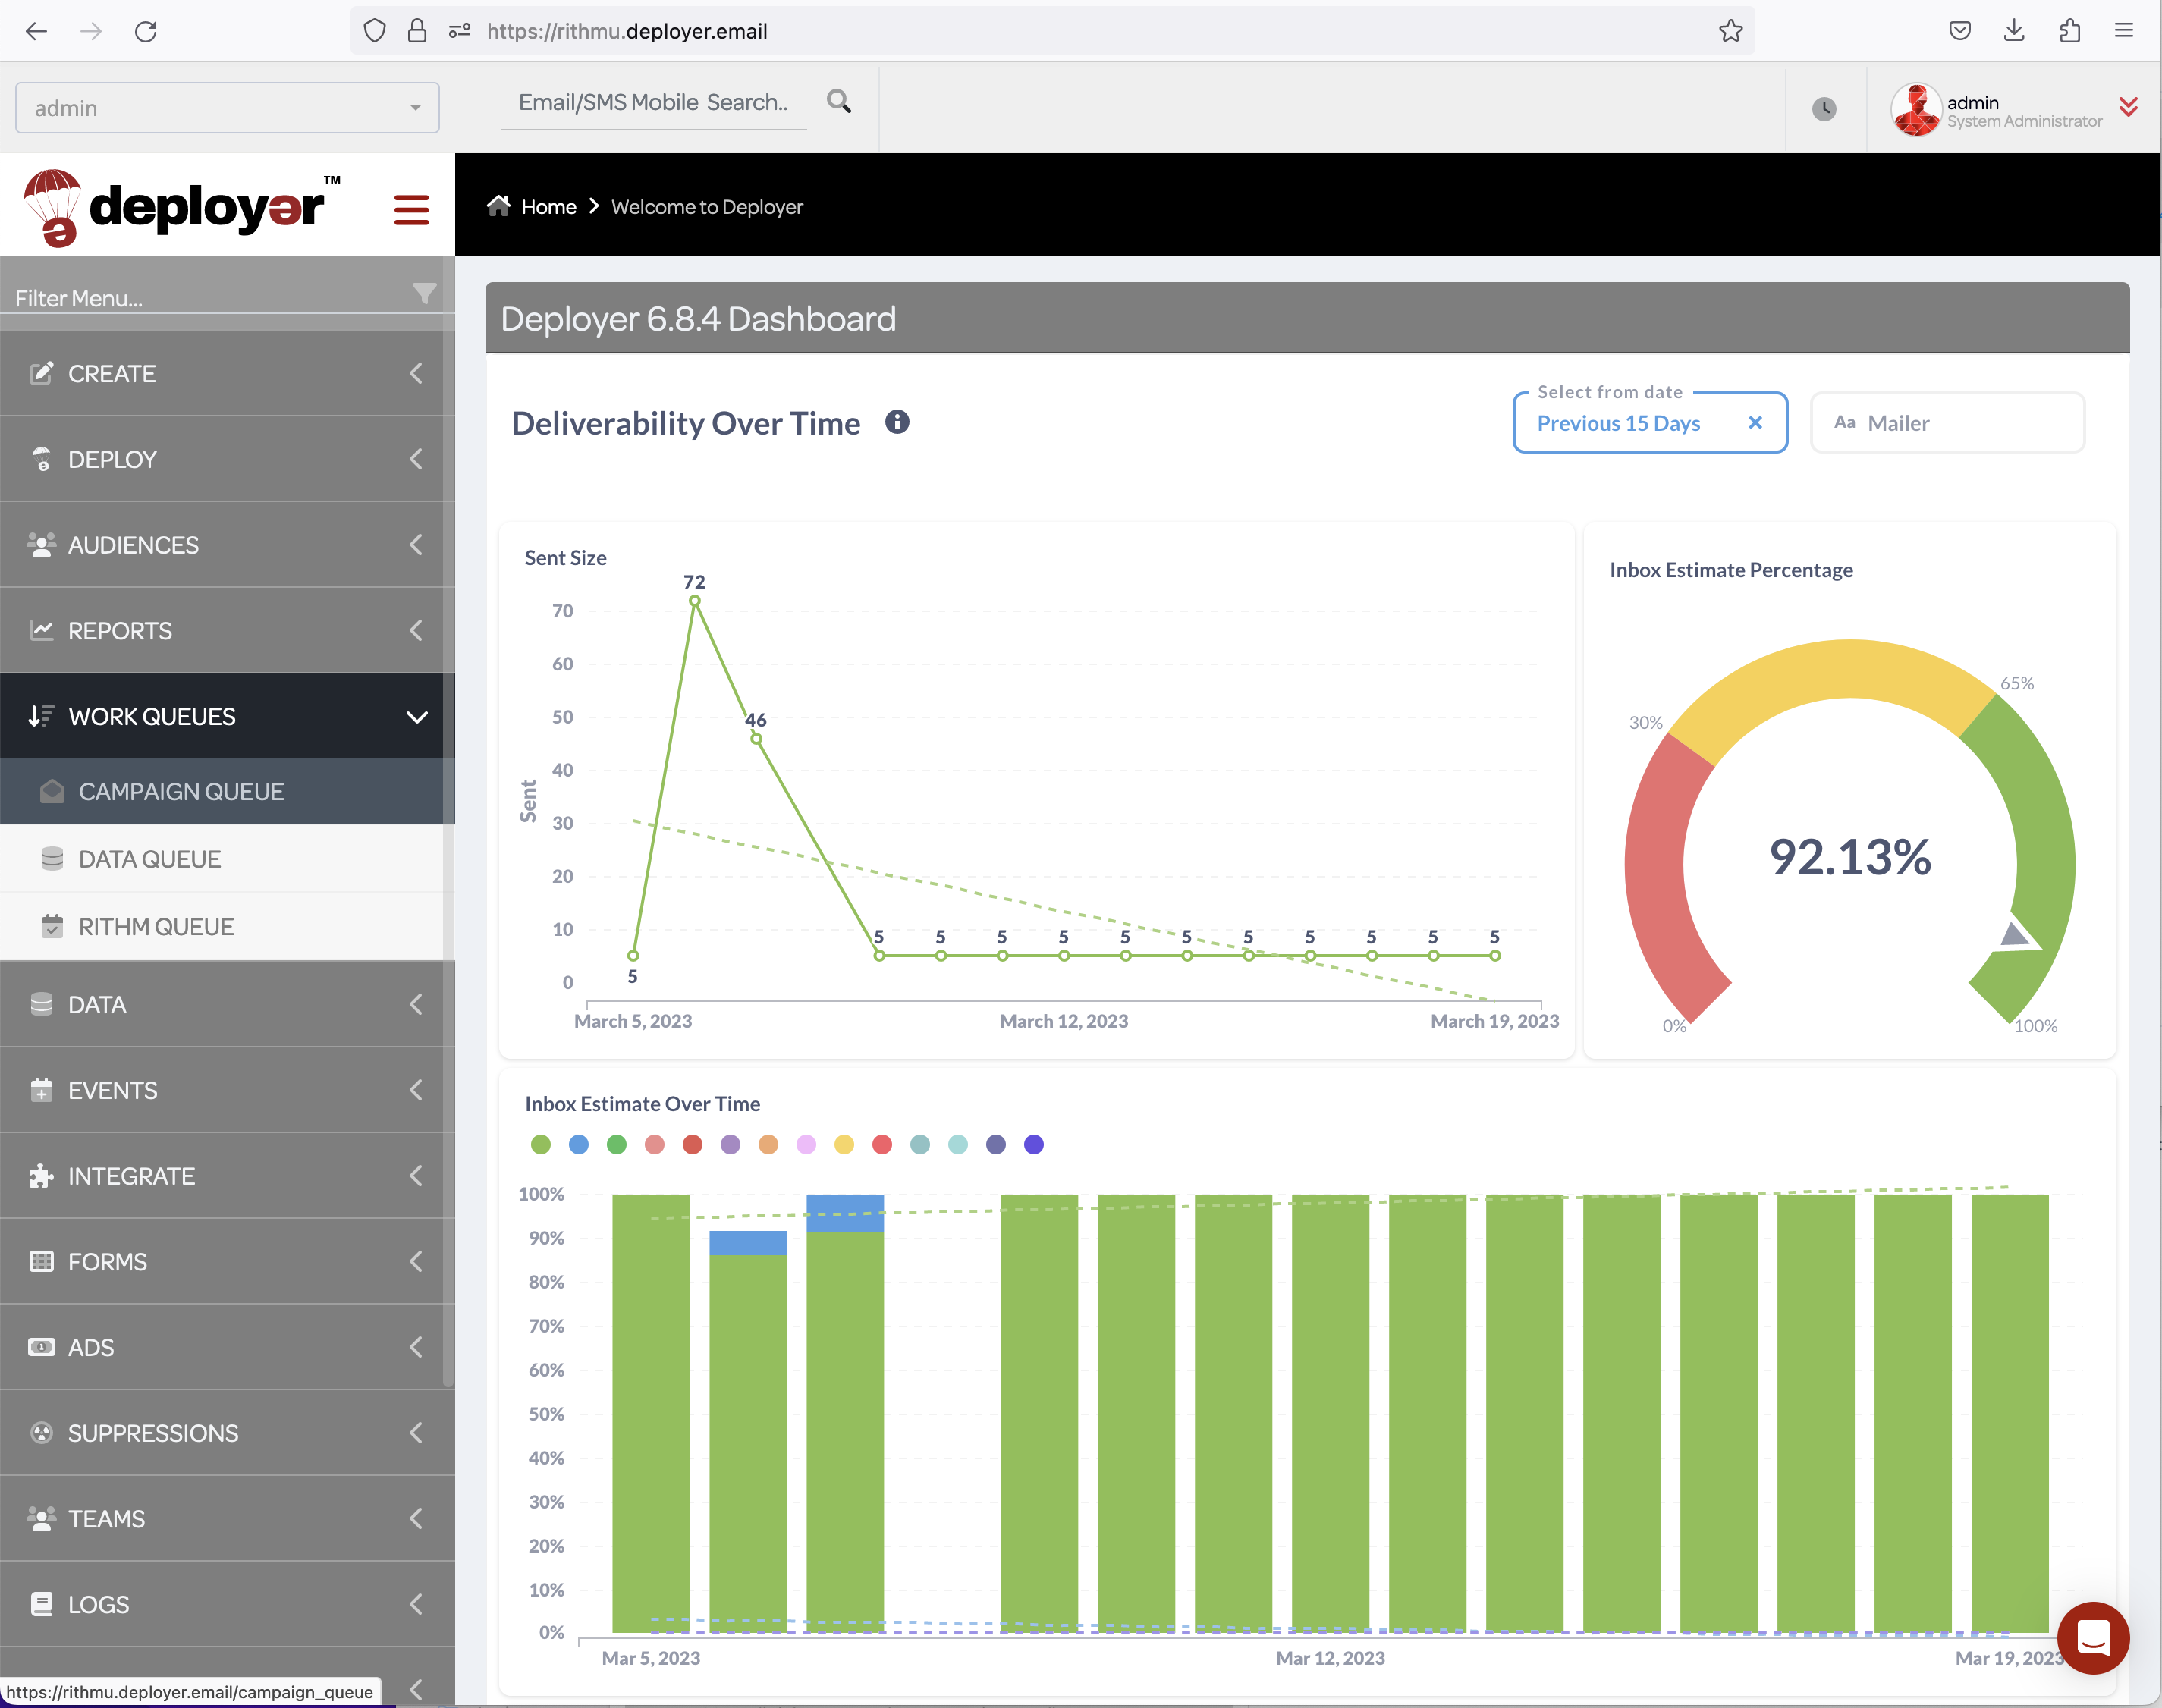Toggle the light pink legend dot
The height and width of the screenshot is (1708, 2162).
click(x=806, y=1144)
